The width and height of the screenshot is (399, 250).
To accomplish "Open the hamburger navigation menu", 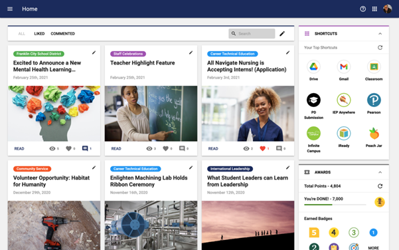I will (x=10, y=9).
